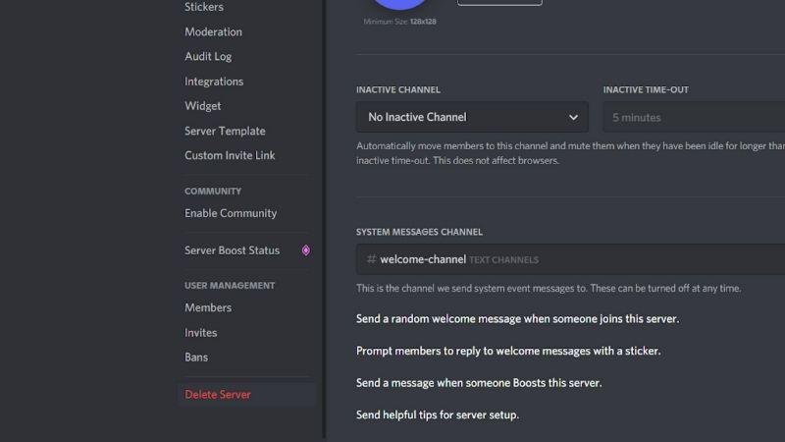This screenshot has width=785, height=442.
Task: Open Custom Invite Link settings
Action: (x=230, y=155)
